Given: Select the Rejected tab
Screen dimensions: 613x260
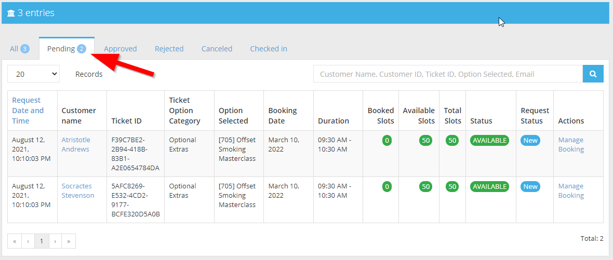Looking at the screenshot, I should coord(169,49).
